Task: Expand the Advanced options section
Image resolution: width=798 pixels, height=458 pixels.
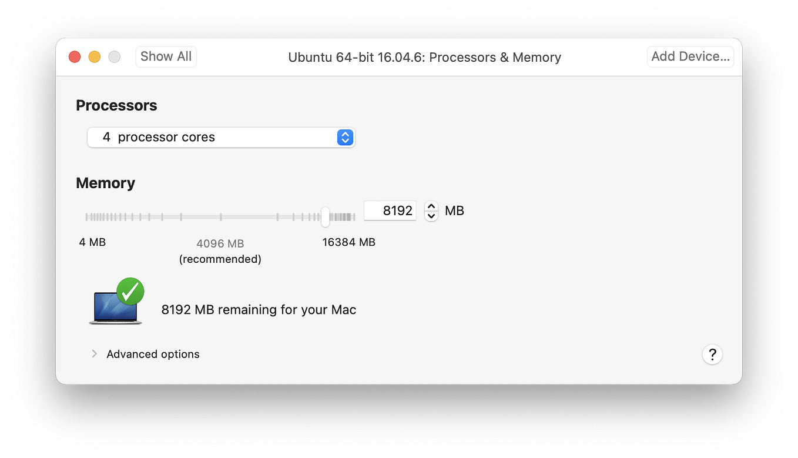Action: click(153, 354)
